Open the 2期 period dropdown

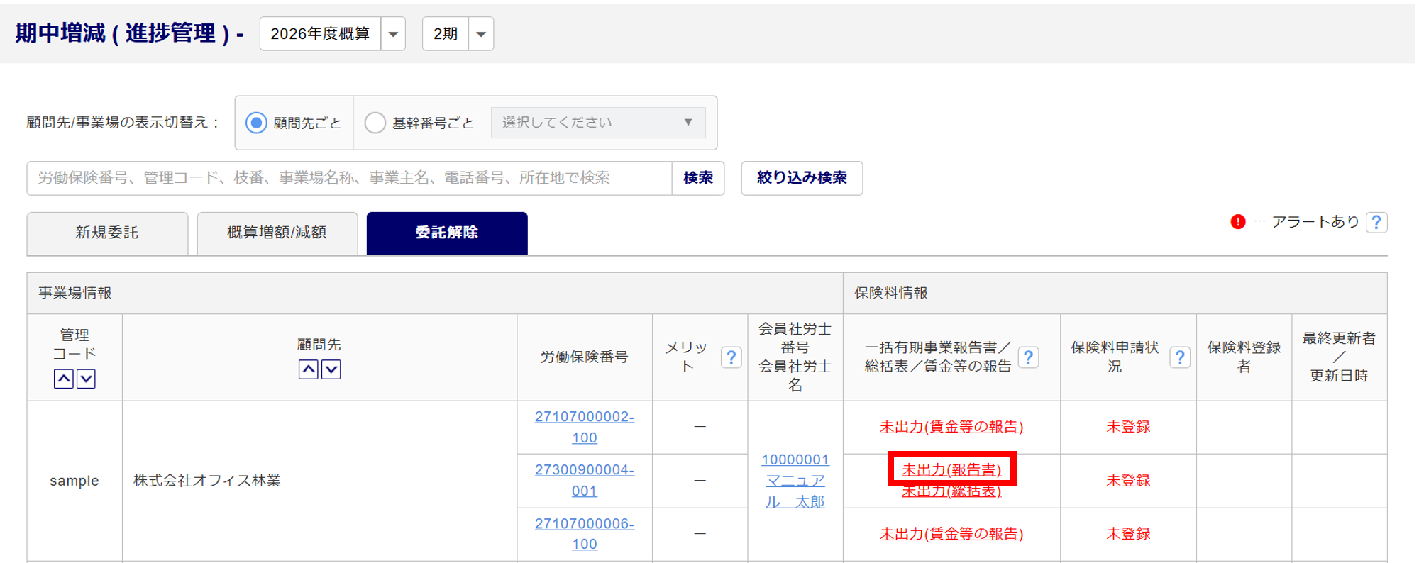tap(458, 34)
